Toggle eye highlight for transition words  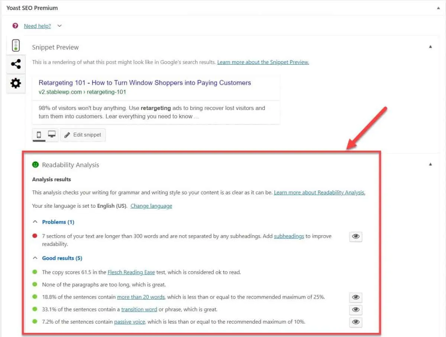(x=356, y=310)
